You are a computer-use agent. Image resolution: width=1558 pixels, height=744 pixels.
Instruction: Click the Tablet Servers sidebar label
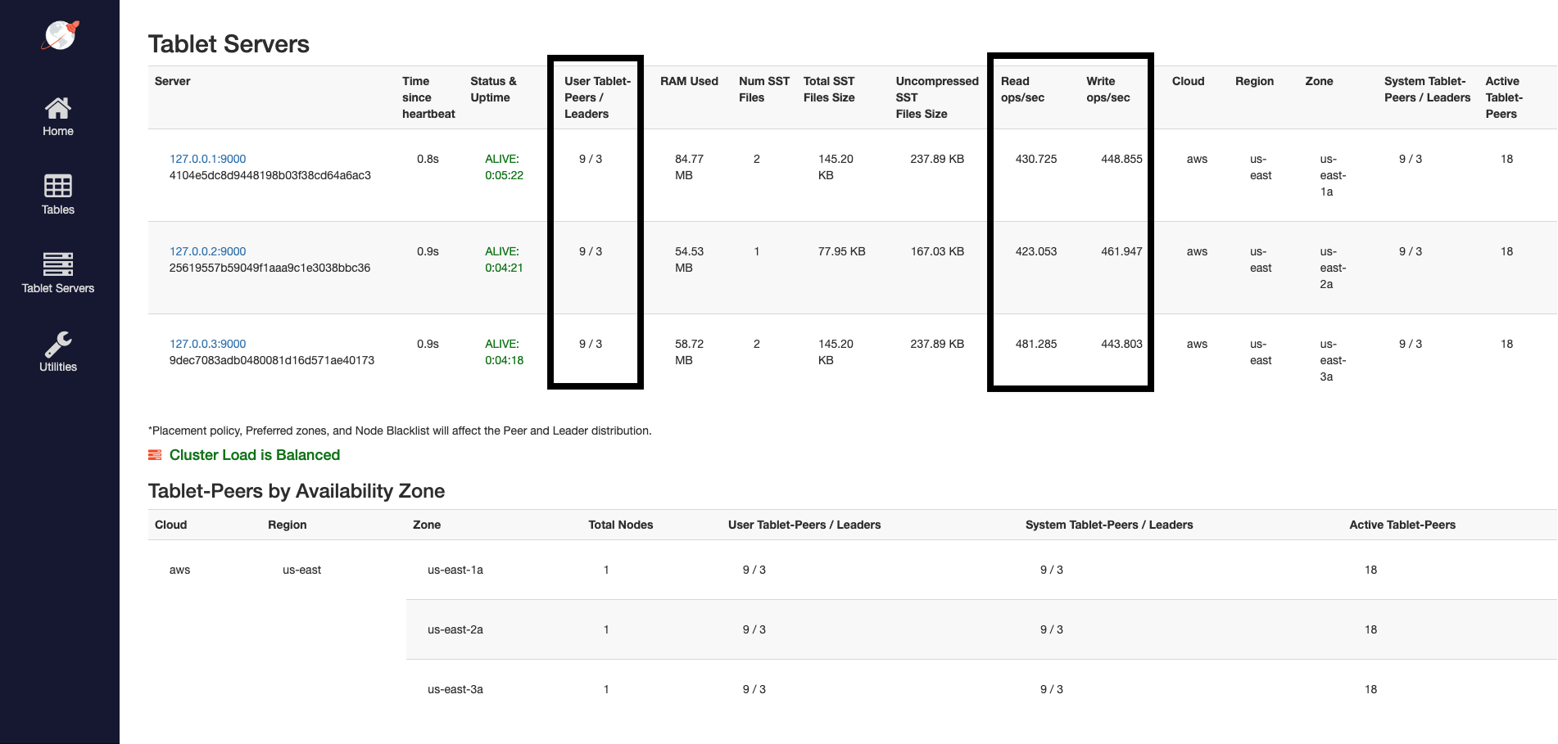point(58,288)
